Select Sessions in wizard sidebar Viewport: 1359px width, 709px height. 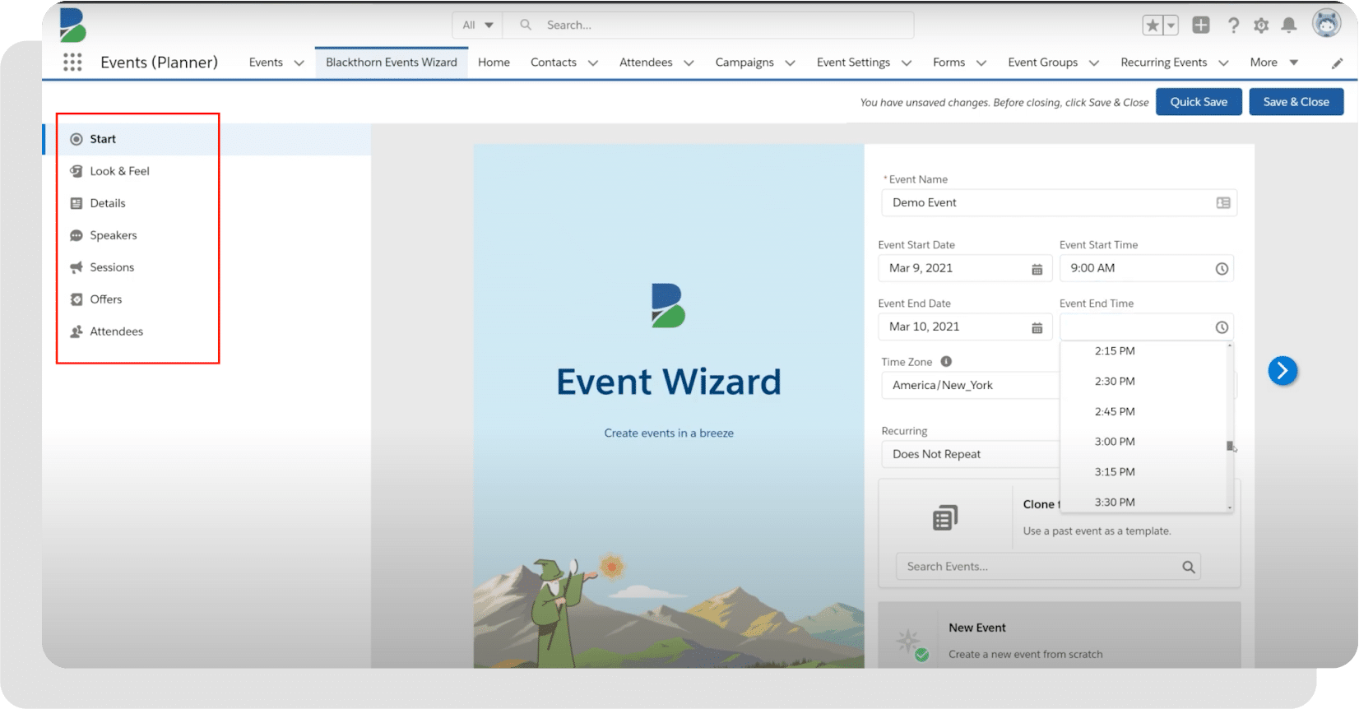[112, 267]
